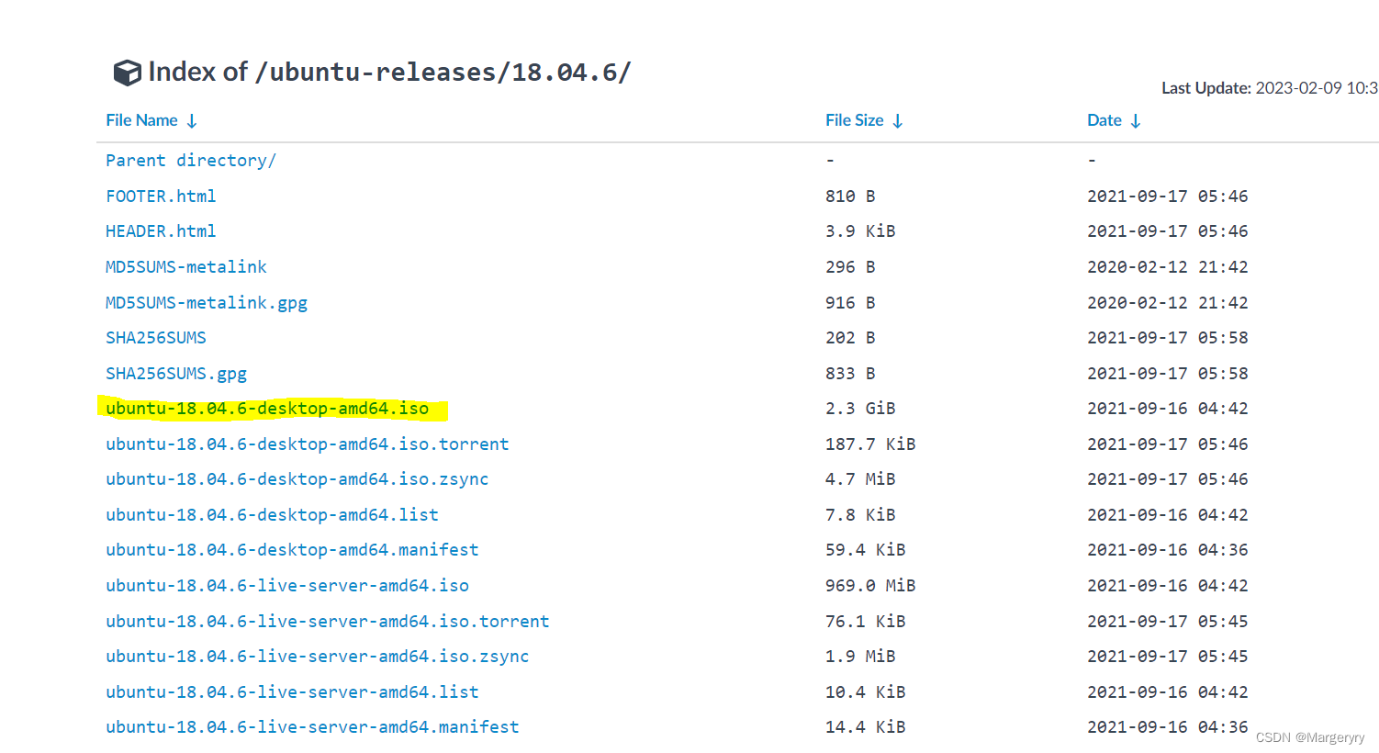Screen dimensions: 1379x753
Task: Open FOOTER.html file link
Action: [161, 196]
